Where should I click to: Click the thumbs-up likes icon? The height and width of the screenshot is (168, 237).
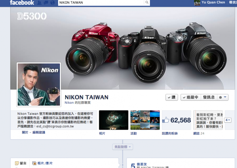tap(166, 120)
